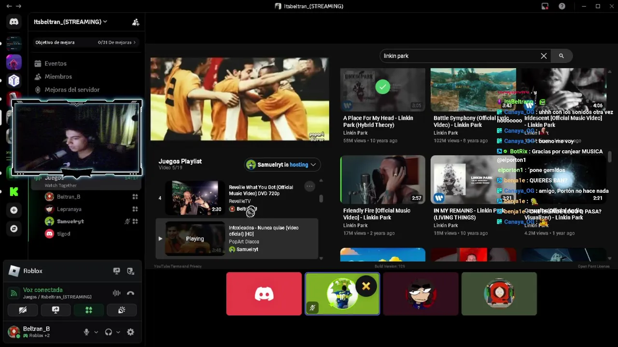Toggle deafen with headphones icon
The width and height of the screenshot is (618, 347).
pos(109,332)
